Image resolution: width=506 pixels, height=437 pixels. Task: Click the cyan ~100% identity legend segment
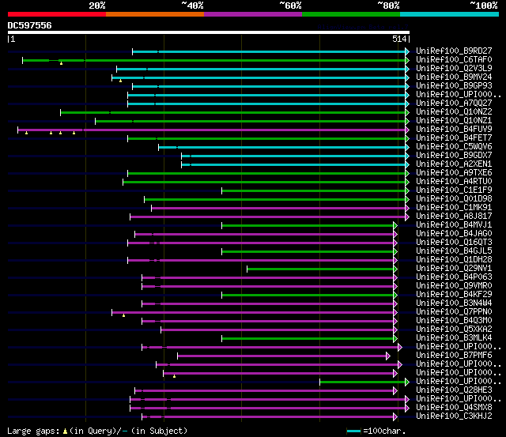pyautogui.click(x=450, y=14)
